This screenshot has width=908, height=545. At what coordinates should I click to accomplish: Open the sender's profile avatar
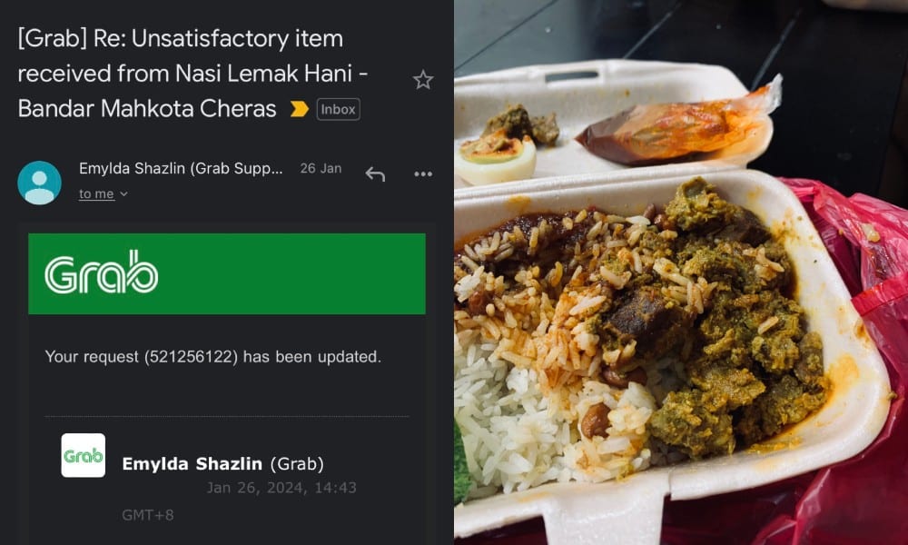pyautogui.click(x=39, y=183)
